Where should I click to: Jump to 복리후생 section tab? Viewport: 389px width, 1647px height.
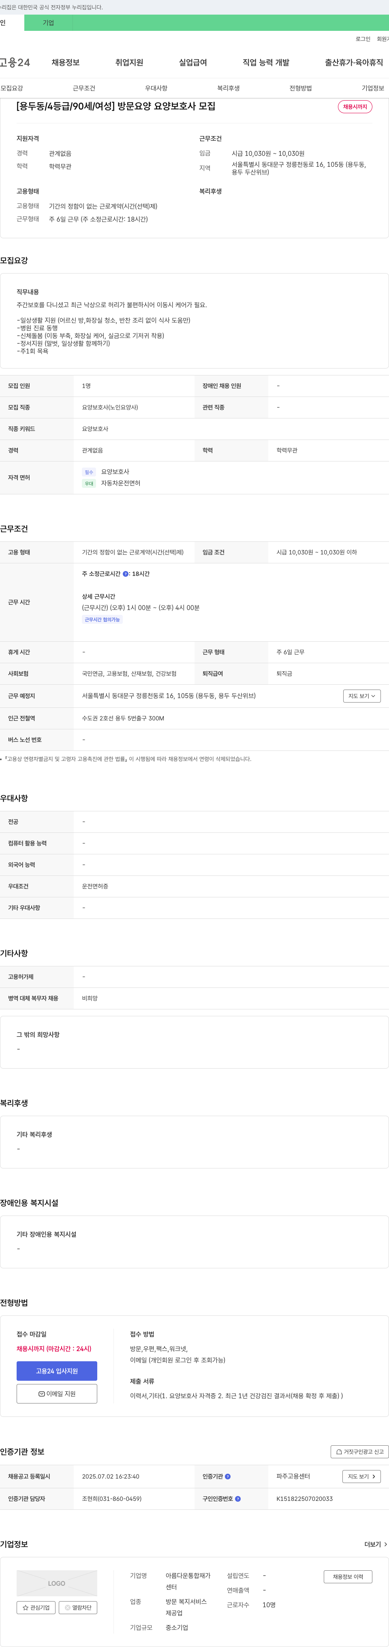[x=228, y=88]
